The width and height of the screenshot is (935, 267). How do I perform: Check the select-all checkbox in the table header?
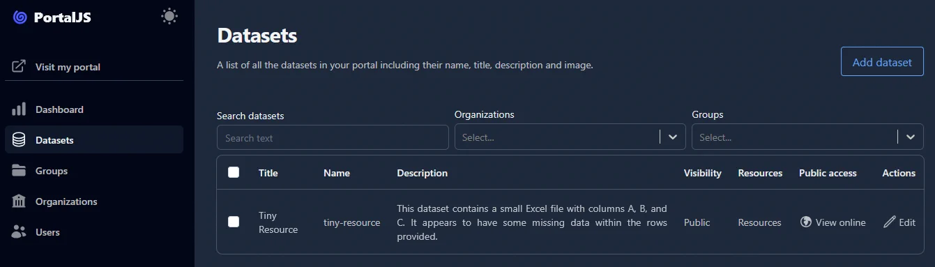pos(234,172)
